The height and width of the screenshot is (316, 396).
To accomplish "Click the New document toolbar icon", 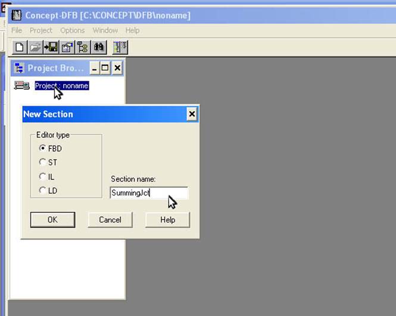I will pos(20,47).
